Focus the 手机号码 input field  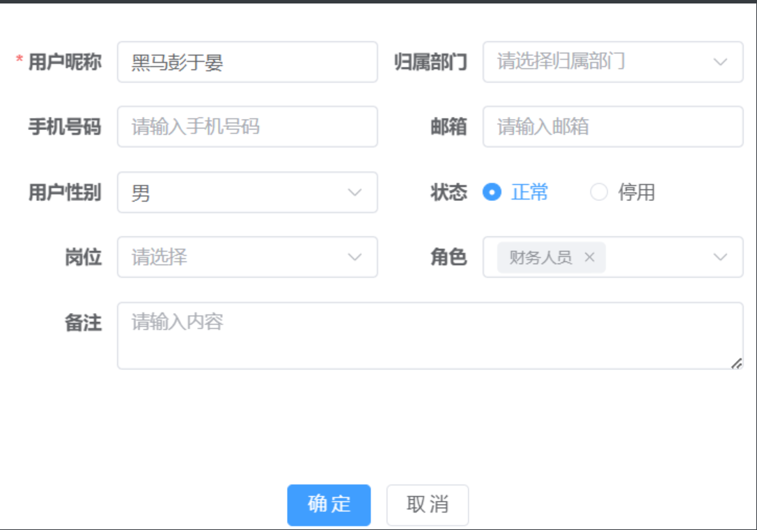point(247,127)
